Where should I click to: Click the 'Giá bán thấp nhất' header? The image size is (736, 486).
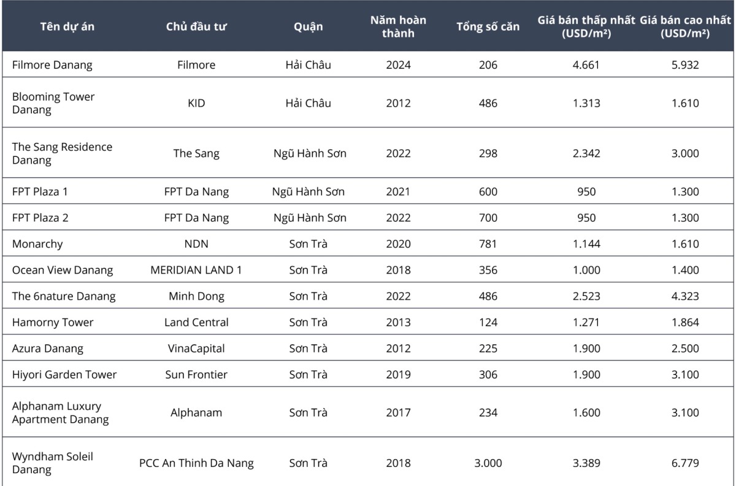[x=586, y=26]
